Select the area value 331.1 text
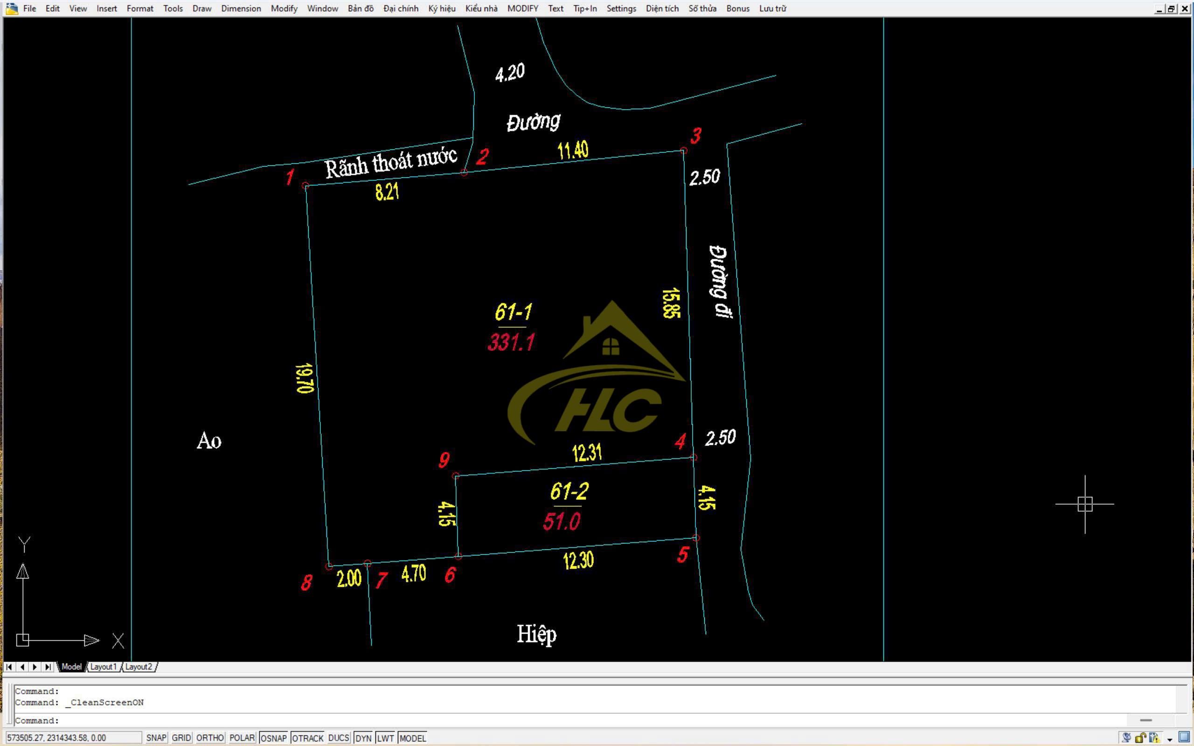 (511, 342)
